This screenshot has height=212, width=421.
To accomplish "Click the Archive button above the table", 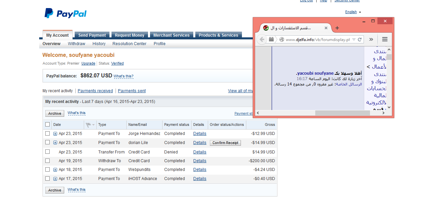I will coord(55,113).
